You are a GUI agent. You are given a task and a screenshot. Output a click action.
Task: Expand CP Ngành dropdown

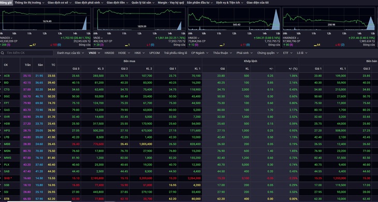click(200, 53)
